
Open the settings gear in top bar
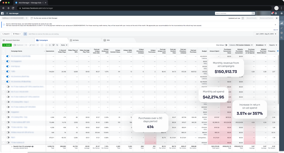click(x=276, y=13)
